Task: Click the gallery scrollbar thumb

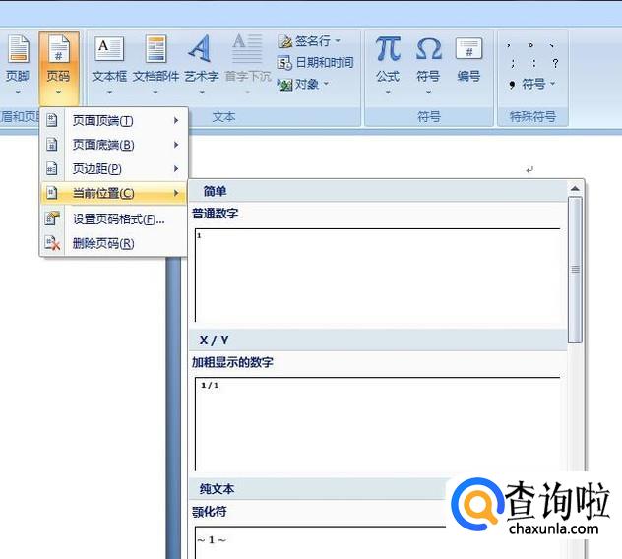Action: (x=575, y=270)
